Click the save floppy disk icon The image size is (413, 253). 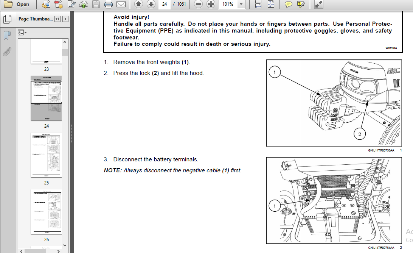(96, 4)
